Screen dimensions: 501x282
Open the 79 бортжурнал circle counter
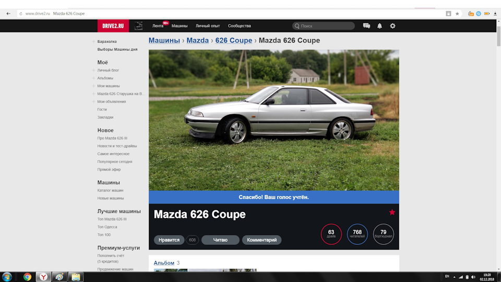pos(384,234)
